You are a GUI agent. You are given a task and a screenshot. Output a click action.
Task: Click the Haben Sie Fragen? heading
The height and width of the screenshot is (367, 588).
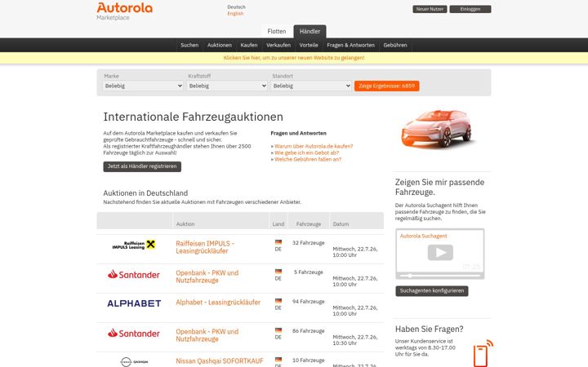429,329
